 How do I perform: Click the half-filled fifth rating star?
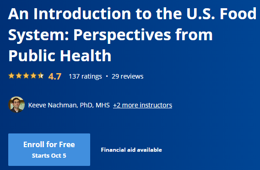click(x=41, y=76)
